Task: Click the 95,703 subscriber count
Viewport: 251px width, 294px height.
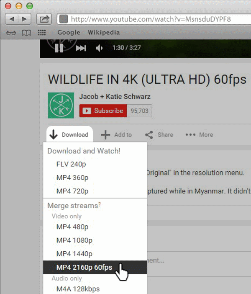Action: pyautogui.click(x=139, y=111)
